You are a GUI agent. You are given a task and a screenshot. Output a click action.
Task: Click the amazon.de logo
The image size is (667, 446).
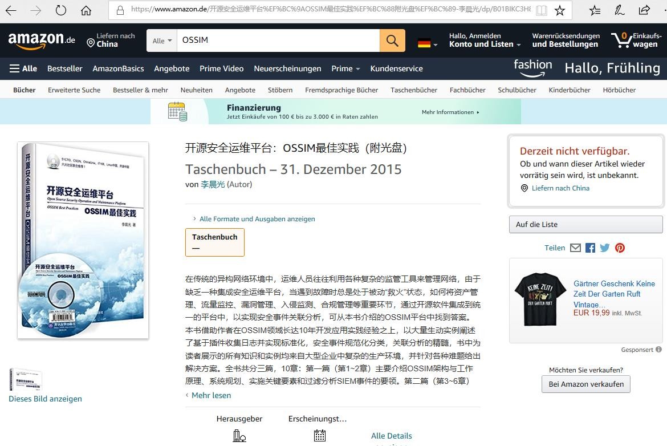point(42,40)
